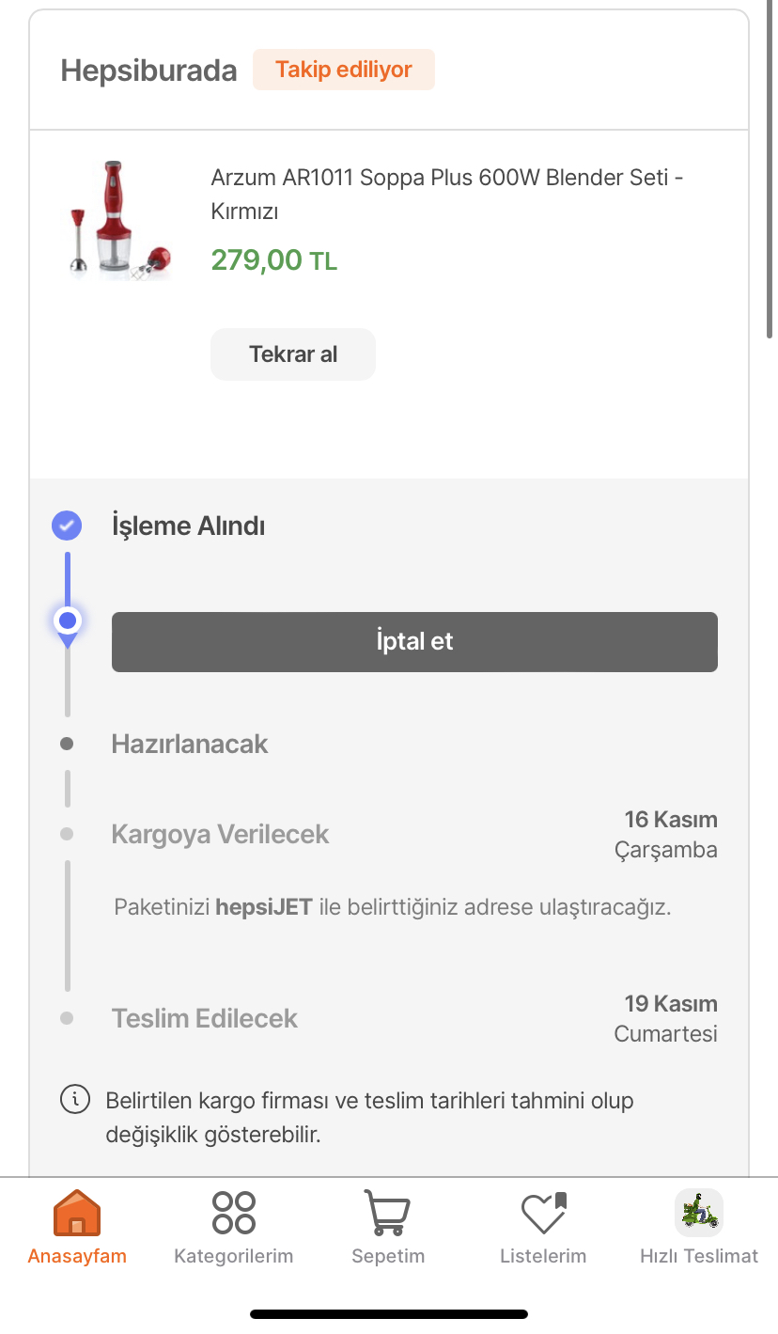
Task: Open the Hızlı Teslimat scooter icon
Action: click(x=699, y=1212)
